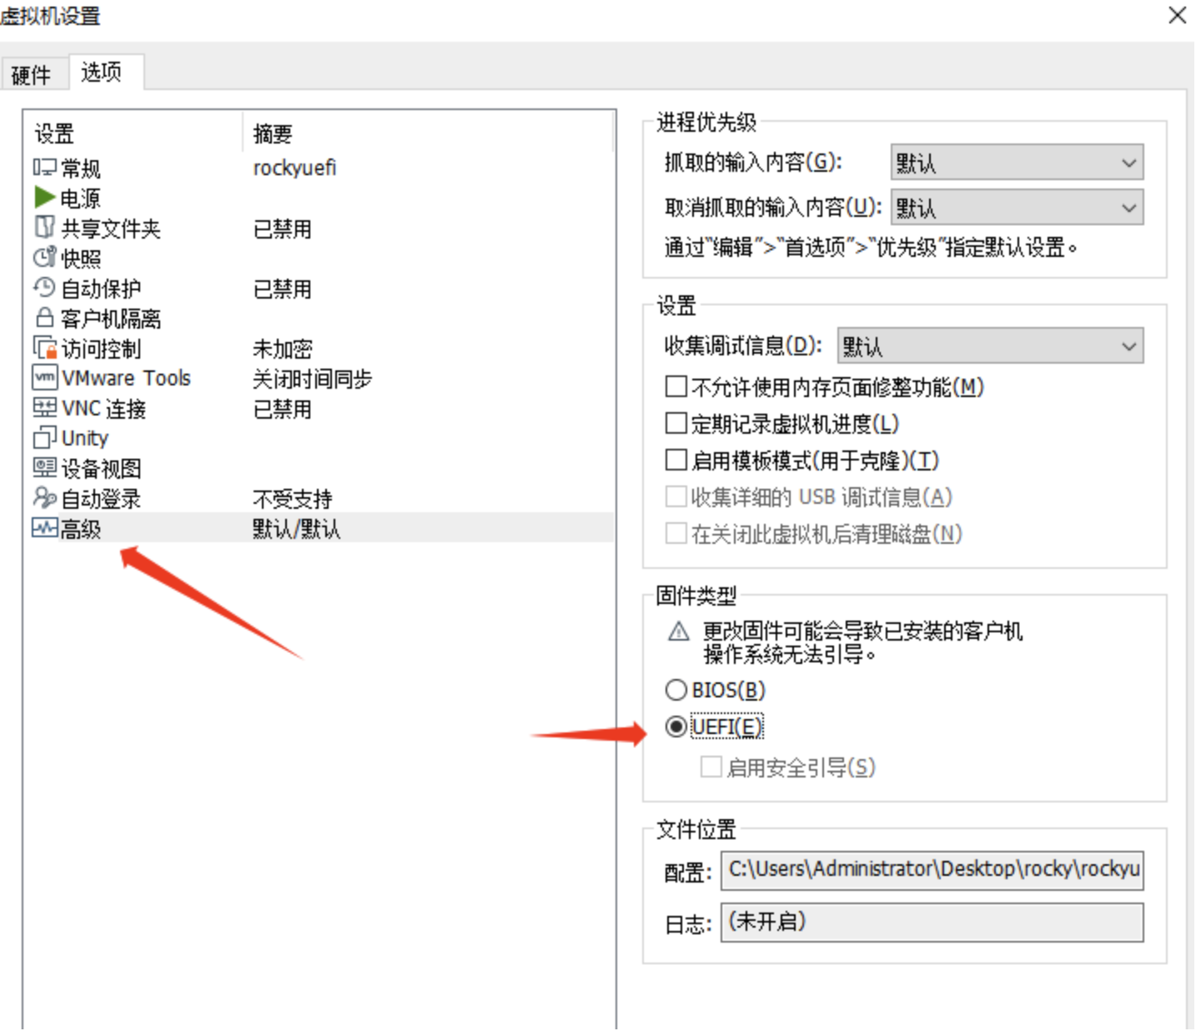Click the 未加密 summary text
Viewport: 1196px width, 1031px height.
click(x=283, y=349)
